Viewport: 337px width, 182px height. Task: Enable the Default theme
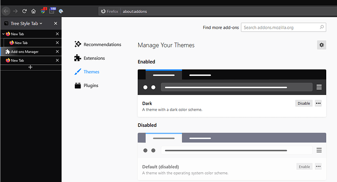point(304,166)
